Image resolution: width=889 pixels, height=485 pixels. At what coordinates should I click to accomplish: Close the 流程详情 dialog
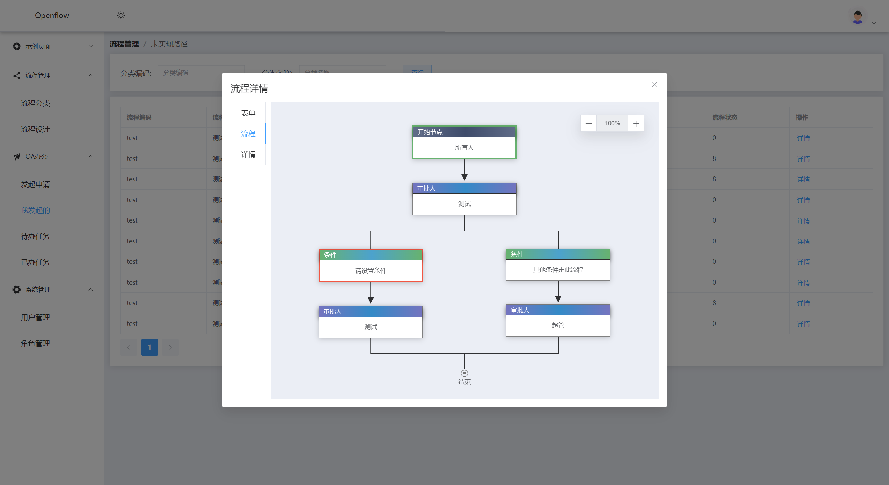pos(654,85)
